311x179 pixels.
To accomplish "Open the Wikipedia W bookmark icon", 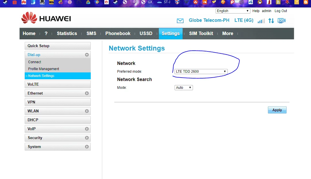I will 186,2.
